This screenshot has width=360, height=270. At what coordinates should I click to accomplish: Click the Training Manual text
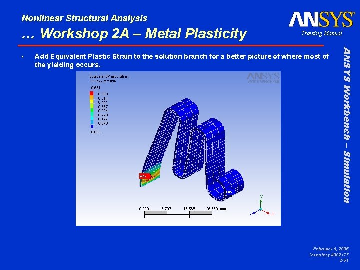321,33
